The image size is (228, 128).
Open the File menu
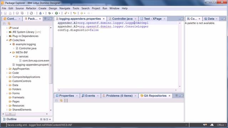4,9
